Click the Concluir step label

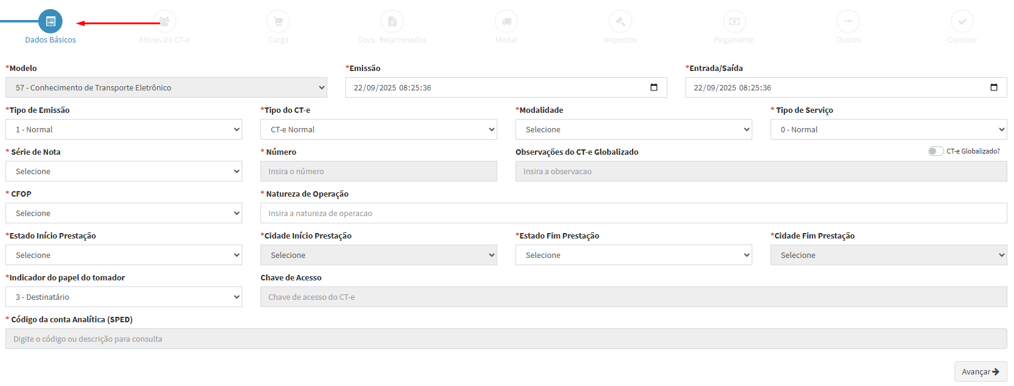962,40
